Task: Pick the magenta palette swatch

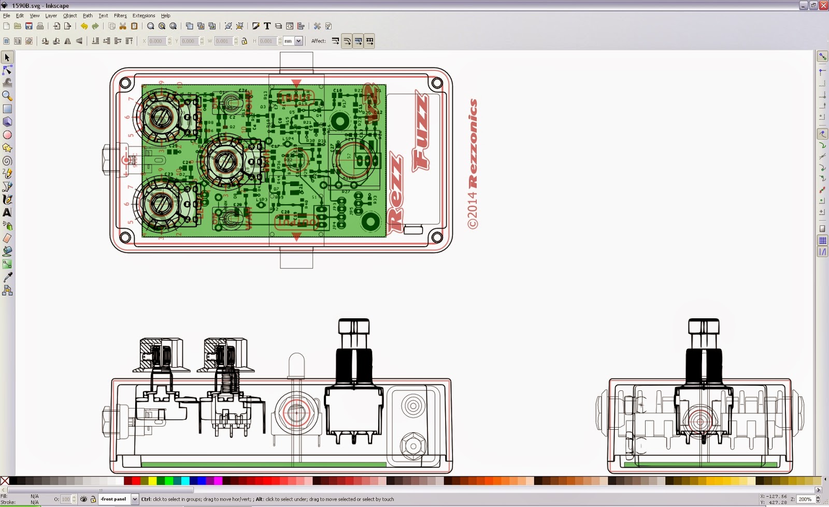Action: coord(218,481)
